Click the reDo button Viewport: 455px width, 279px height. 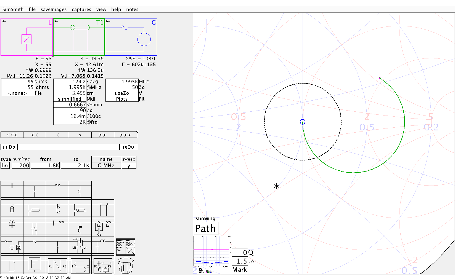(128, 147)
